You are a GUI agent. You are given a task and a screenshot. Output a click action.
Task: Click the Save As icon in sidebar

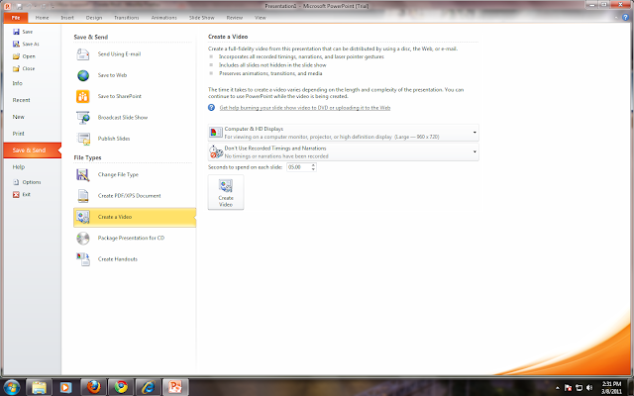pos(16,44)
